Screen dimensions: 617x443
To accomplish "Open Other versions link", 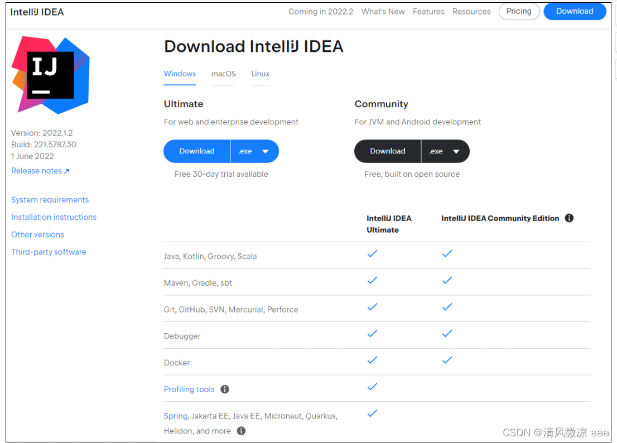I will tap(38, 234).
